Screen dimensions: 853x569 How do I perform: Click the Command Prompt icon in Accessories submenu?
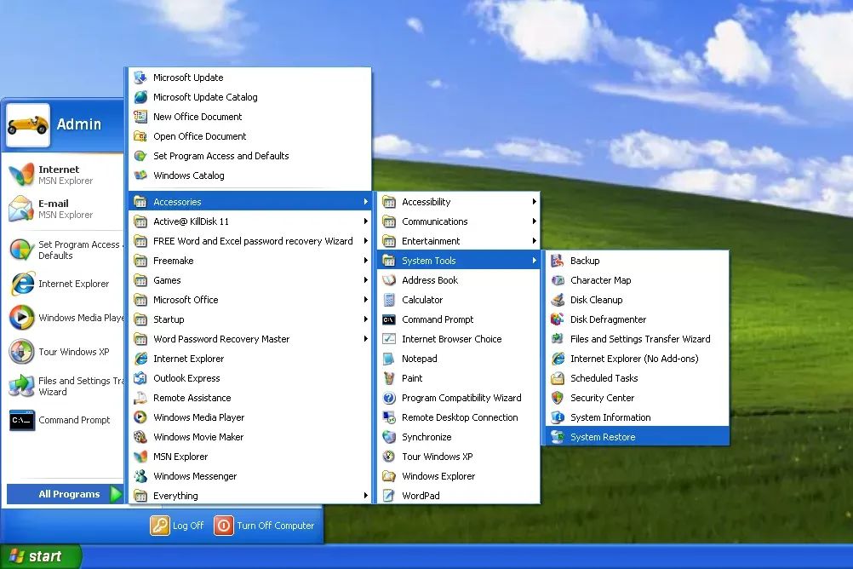click(389, 319)
